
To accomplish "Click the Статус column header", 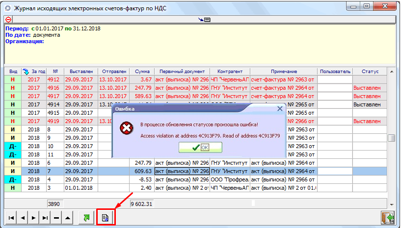I will pyautogui.click(x=370, y=71).
